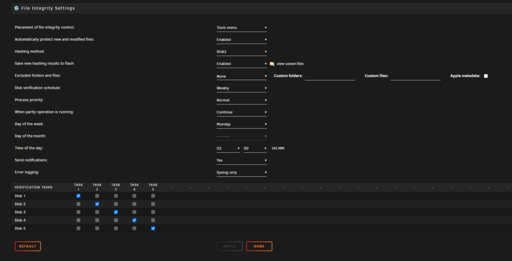512x261 pixels.
Task: Check Disk 5 Task 3 checkbox
Action: [116, 228]
